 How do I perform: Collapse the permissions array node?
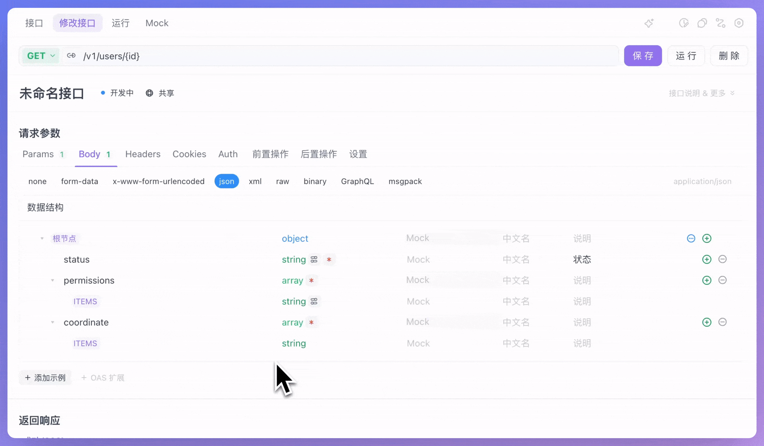(53, 280)
